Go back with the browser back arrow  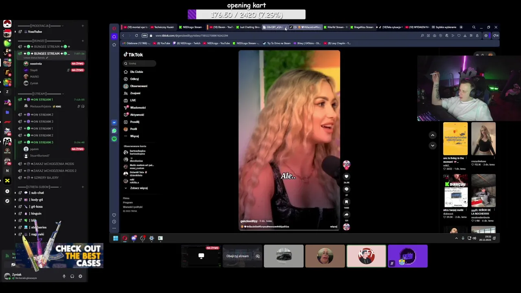point(123,35)
